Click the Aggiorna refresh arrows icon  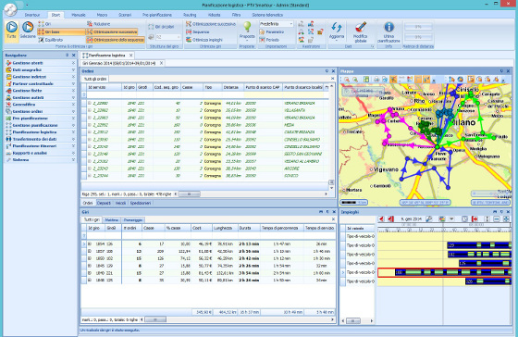pyautogui.click(x=337, y=27)
